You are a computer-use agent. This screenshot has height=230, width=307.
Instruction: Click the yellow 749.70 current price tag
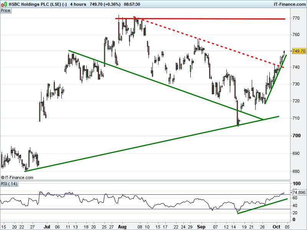[x=299, y=51]
